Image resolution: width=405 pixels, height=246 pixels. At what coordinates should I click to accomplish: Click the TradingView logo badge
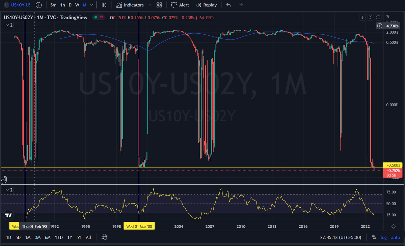tap(8, 215)
